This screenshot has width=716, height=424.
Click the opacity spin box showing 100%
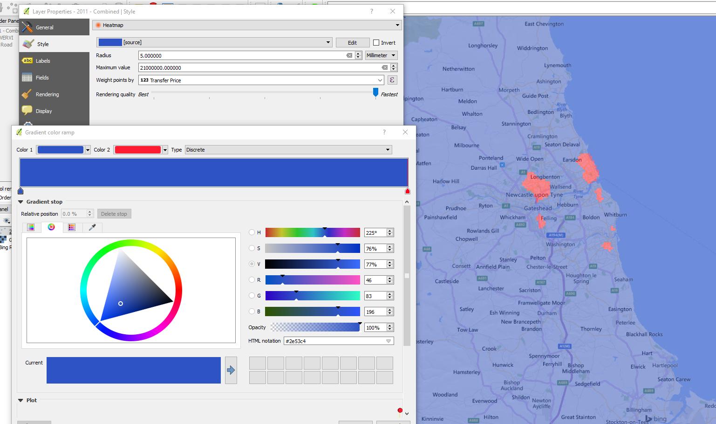coord(379,327)
